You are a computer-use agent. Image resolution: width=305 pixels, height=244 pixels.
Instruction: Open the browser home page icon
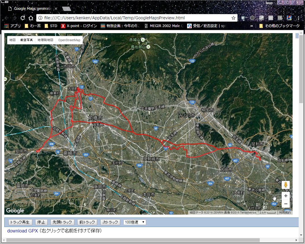(x=31, y=18)
